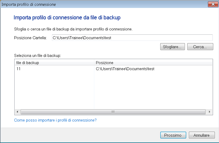Click the horizontal scrollbar thumb
The image size is (219, 143).
[113, 112]
